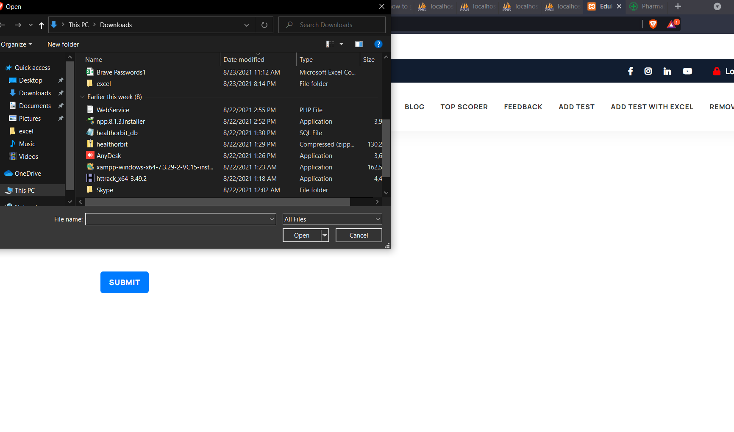Sort files by the Size column
734x432 pixels.
pyautogui.click(x=369, y=60)
